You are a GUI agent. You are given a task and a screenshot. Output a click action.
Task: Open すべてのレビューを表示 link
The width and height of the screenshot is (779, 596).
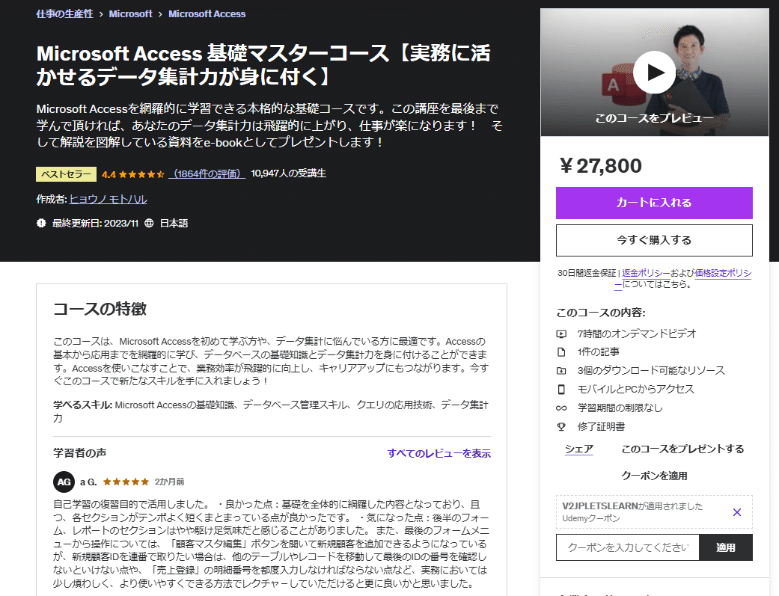coord(439,453)
